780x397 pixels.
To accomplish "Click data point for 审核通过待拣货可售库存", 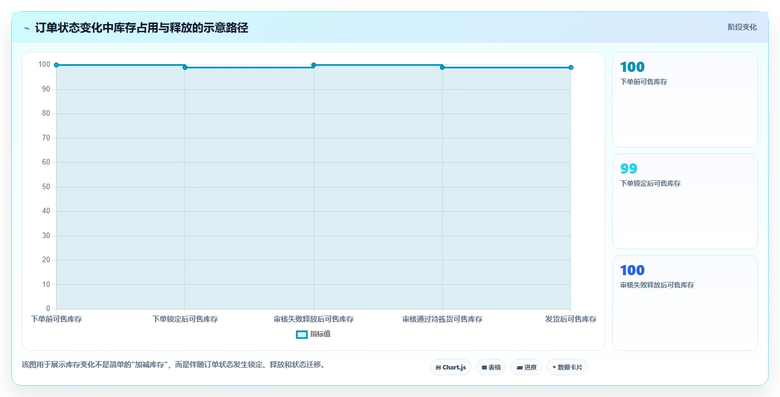I will point(442,67).
